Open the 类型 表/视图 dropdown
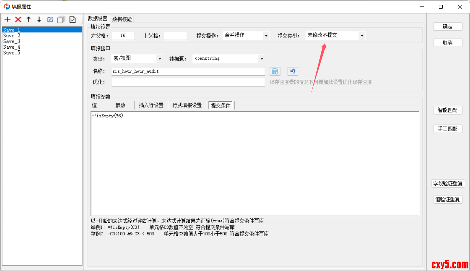470x271 pixels. point(159,59)
